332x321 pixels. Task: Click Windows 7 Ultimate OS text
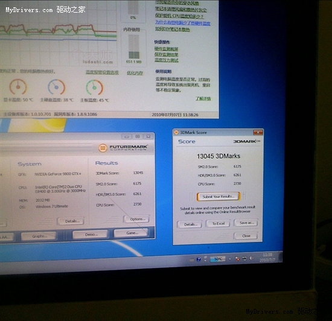(x=52, y=206)
